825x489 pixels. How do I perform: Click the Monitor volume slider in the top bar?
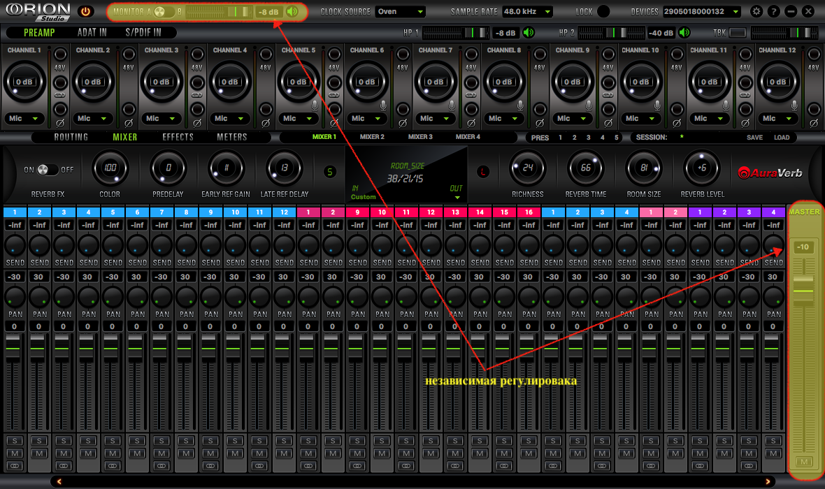220,12
